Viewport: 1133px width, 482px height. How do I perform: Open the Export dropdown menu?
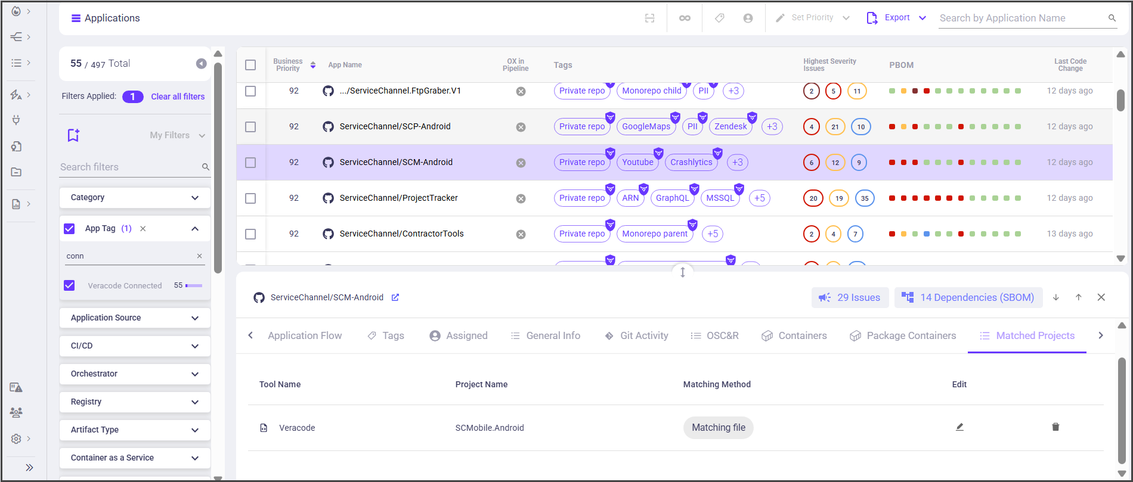(923, 18)
